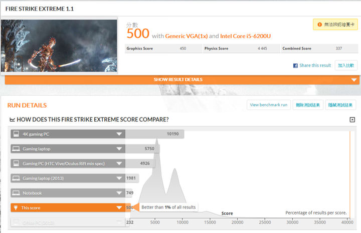361x233 pixels.
Task: Open the Notebook row dropdown arrow
Action: pyautogui.click(x=119, y=193)
